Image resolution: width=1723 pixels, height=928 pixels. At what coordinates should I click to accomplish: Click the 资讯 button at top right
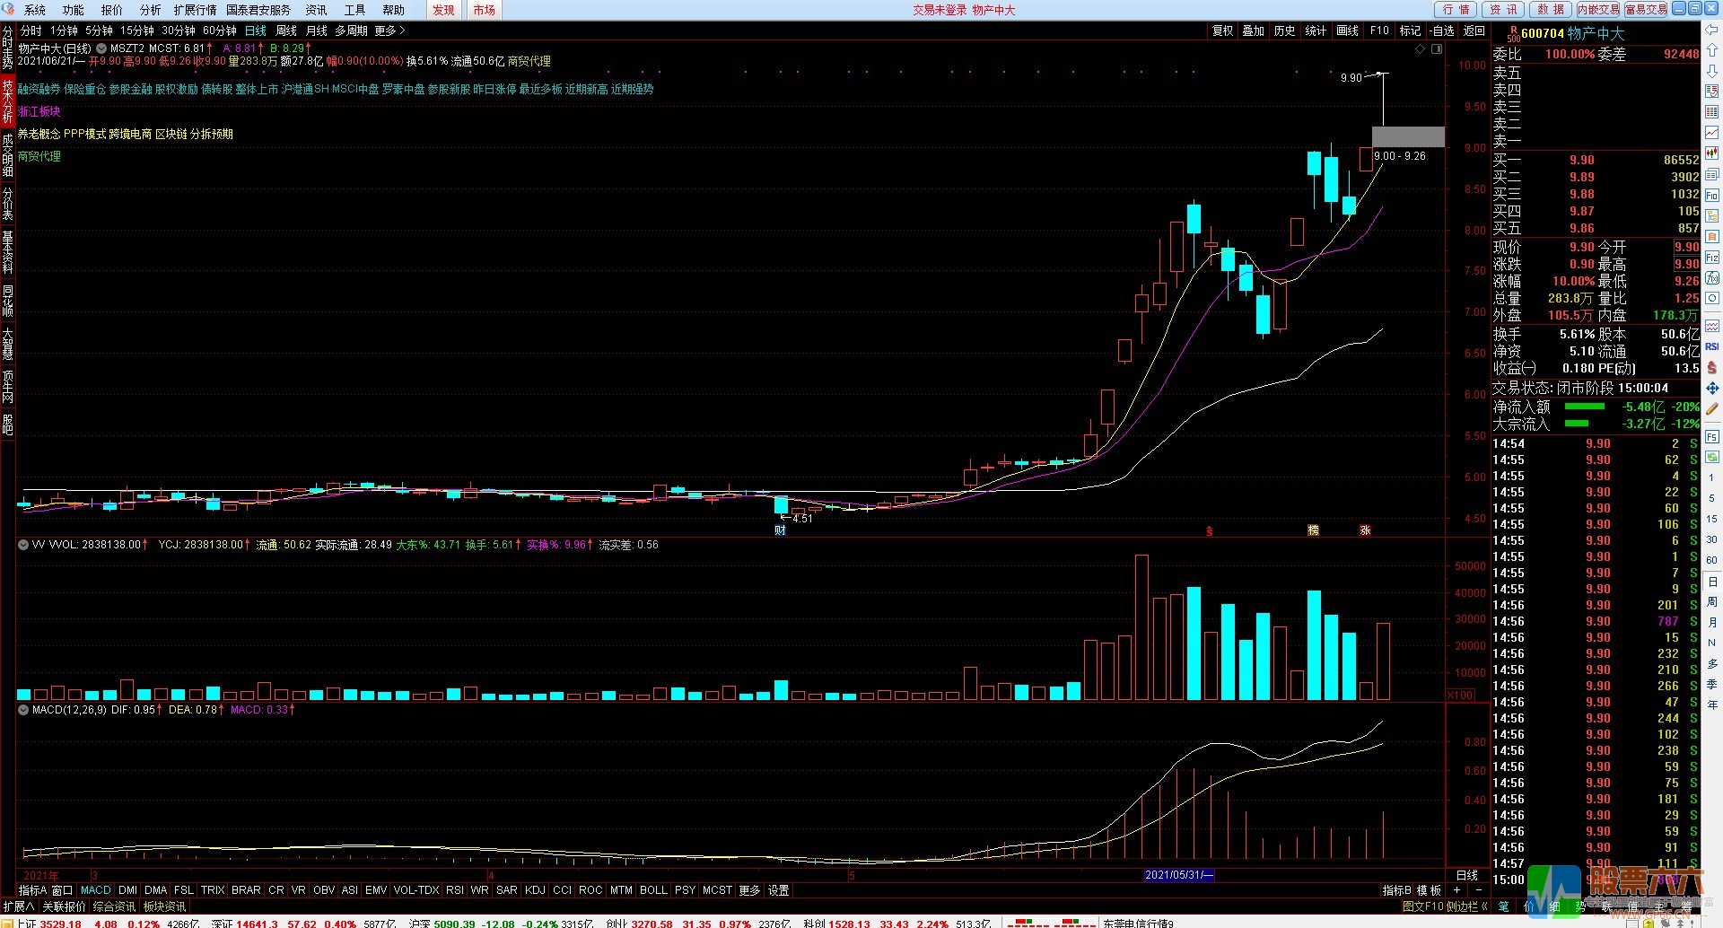coord(1503,9)
